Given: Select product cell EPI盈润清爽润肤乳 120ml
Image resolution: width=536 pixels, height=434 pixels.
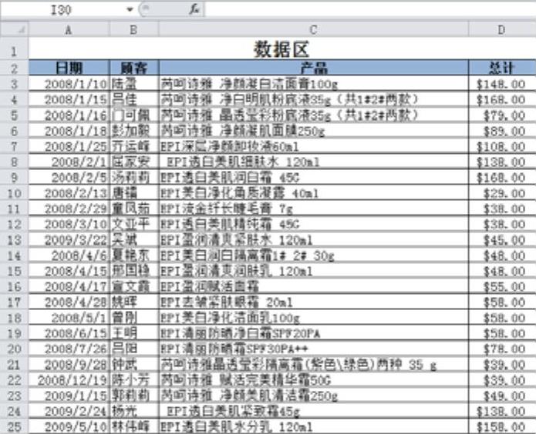Looking at the screenshot, I should 313,271.
